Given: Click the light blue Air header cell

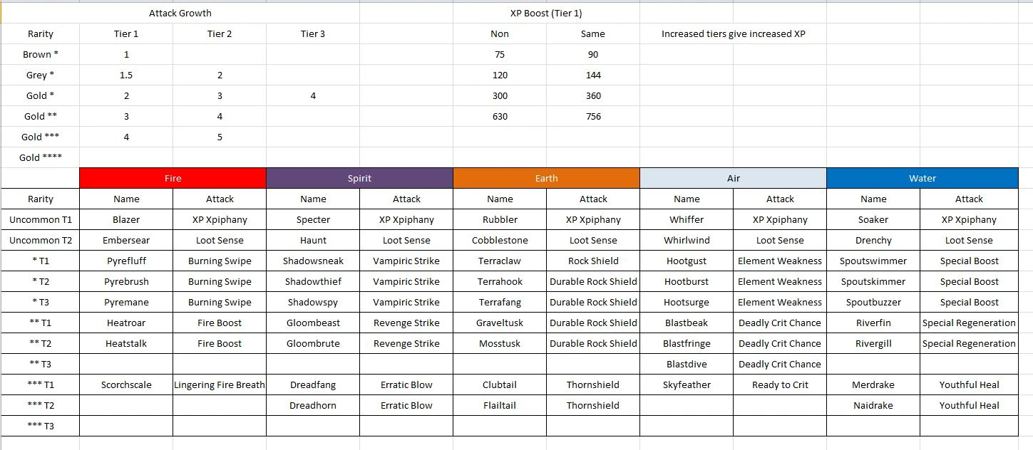Looking at the screenshot, I should [x=733, y=179].
